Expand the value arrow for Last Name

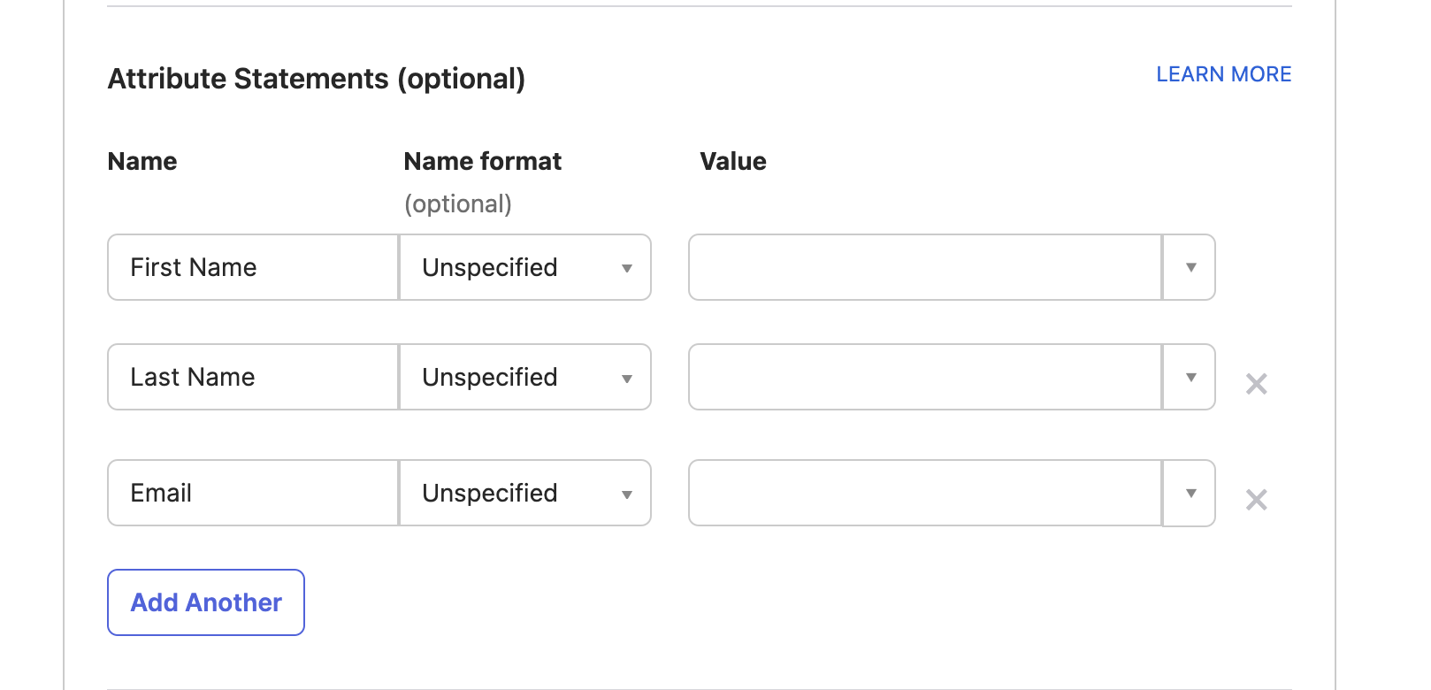tap(1190, 377)
